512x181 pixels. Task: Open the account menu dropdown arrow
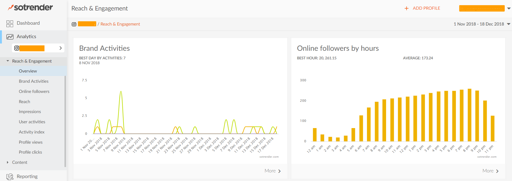(x=509, y=8)
